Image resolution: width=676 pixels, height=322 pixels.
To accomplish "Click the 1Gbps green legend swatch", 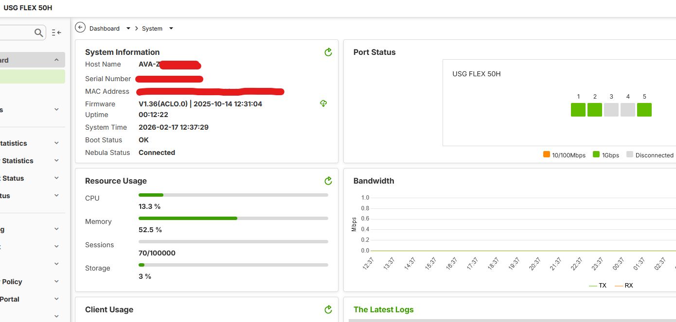I will point(596,154).
